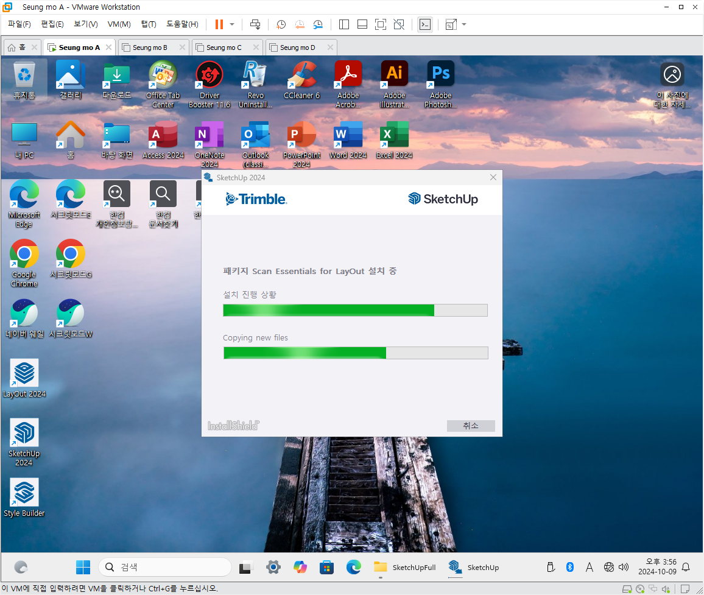This screenshot has width=704, height=595.
Task: Close the Seung mo D tab
Action: click(x=331, y=47)
